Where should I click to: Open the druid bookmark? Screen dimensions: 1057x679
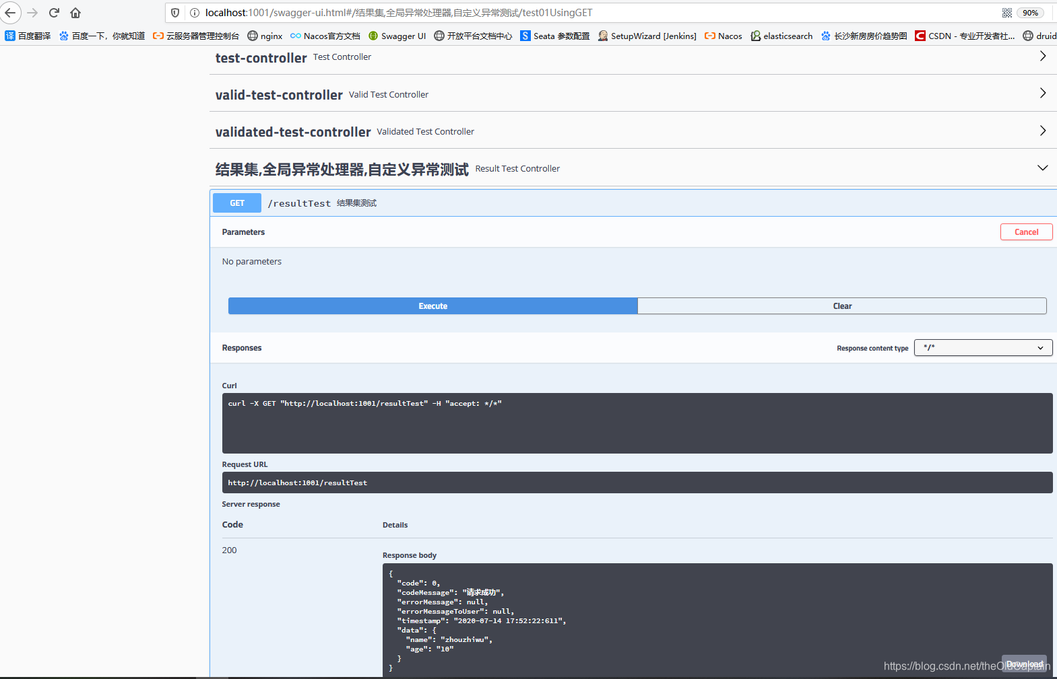[1039, 36]
